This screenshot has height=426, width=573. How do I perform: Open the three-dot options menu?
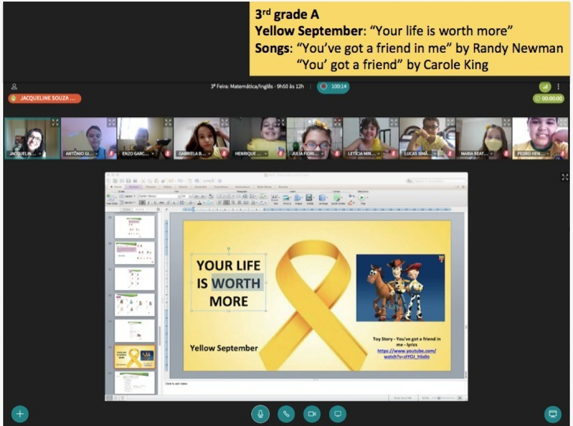tap(558, 87)
